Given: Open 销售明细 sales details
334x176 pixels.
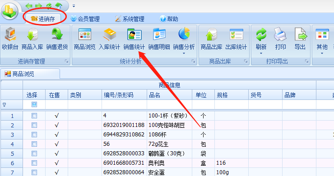Looking at the screenshot, I should [159, 39].
